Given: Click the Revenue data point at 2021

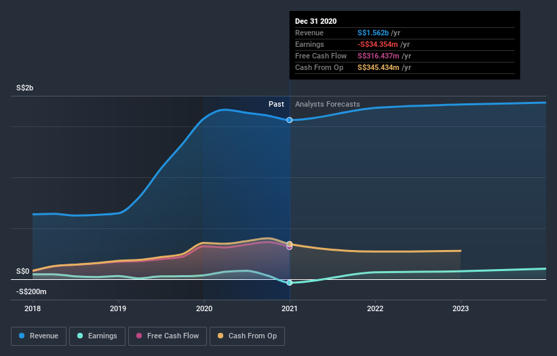Looking at the screenshot, I should 290,120.
